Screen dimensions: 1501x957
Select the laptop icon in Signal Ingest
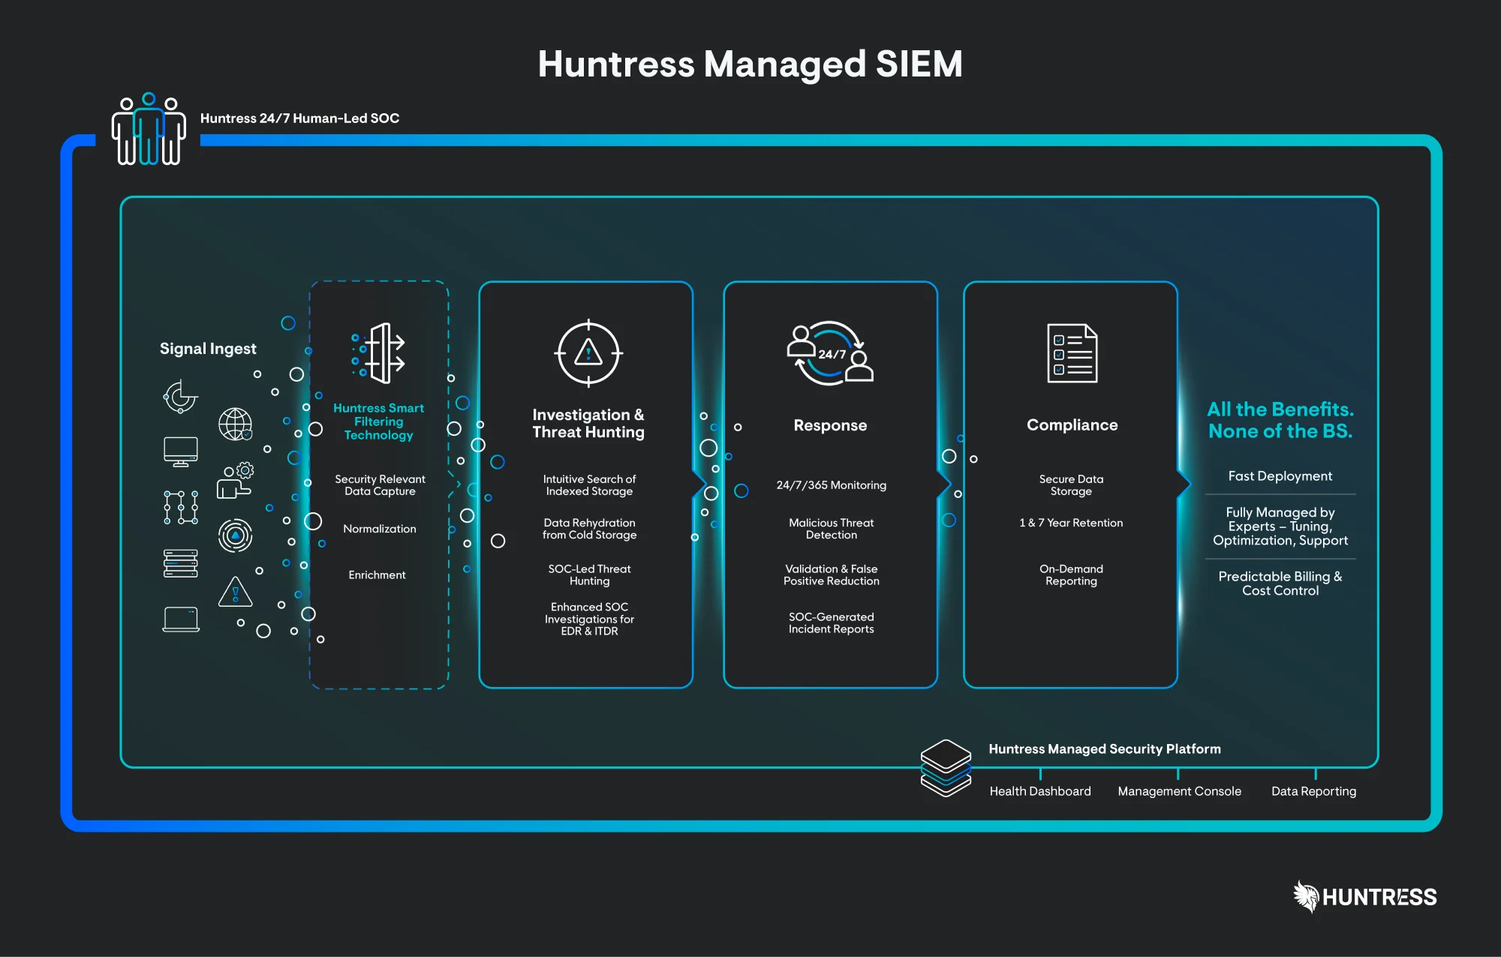[x=180, y=618]
